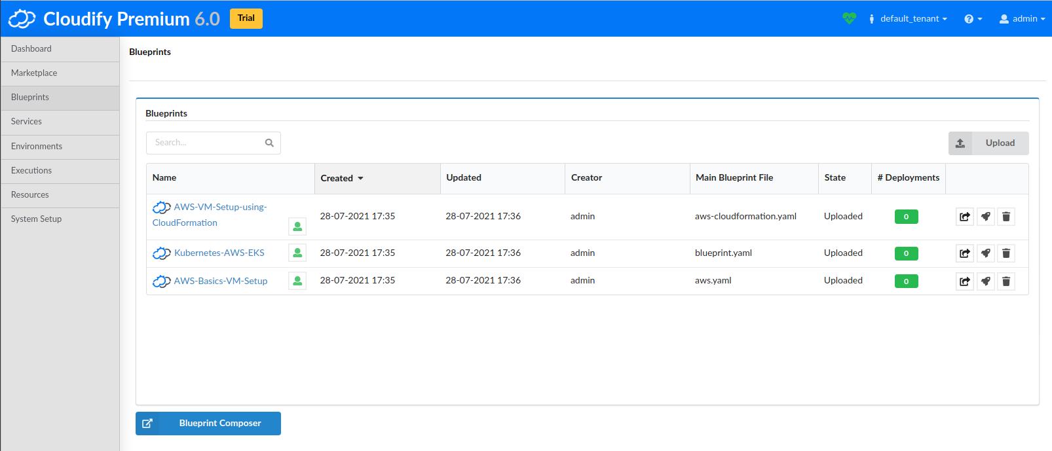Deploy Kubernetes-AWS-EKS with rocket icon
The image size is (1052, 451).
(x=986, y=253)
